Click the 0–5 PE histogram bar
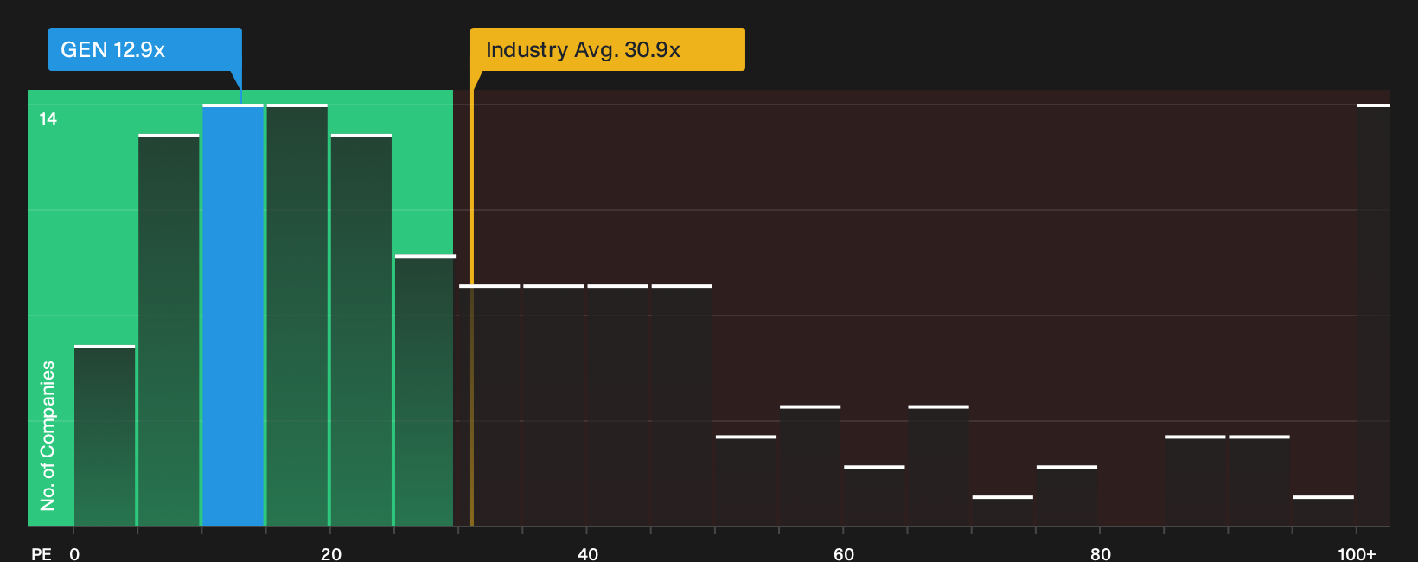The width and height of the screenshot is (1418, 562). point(105,436)
